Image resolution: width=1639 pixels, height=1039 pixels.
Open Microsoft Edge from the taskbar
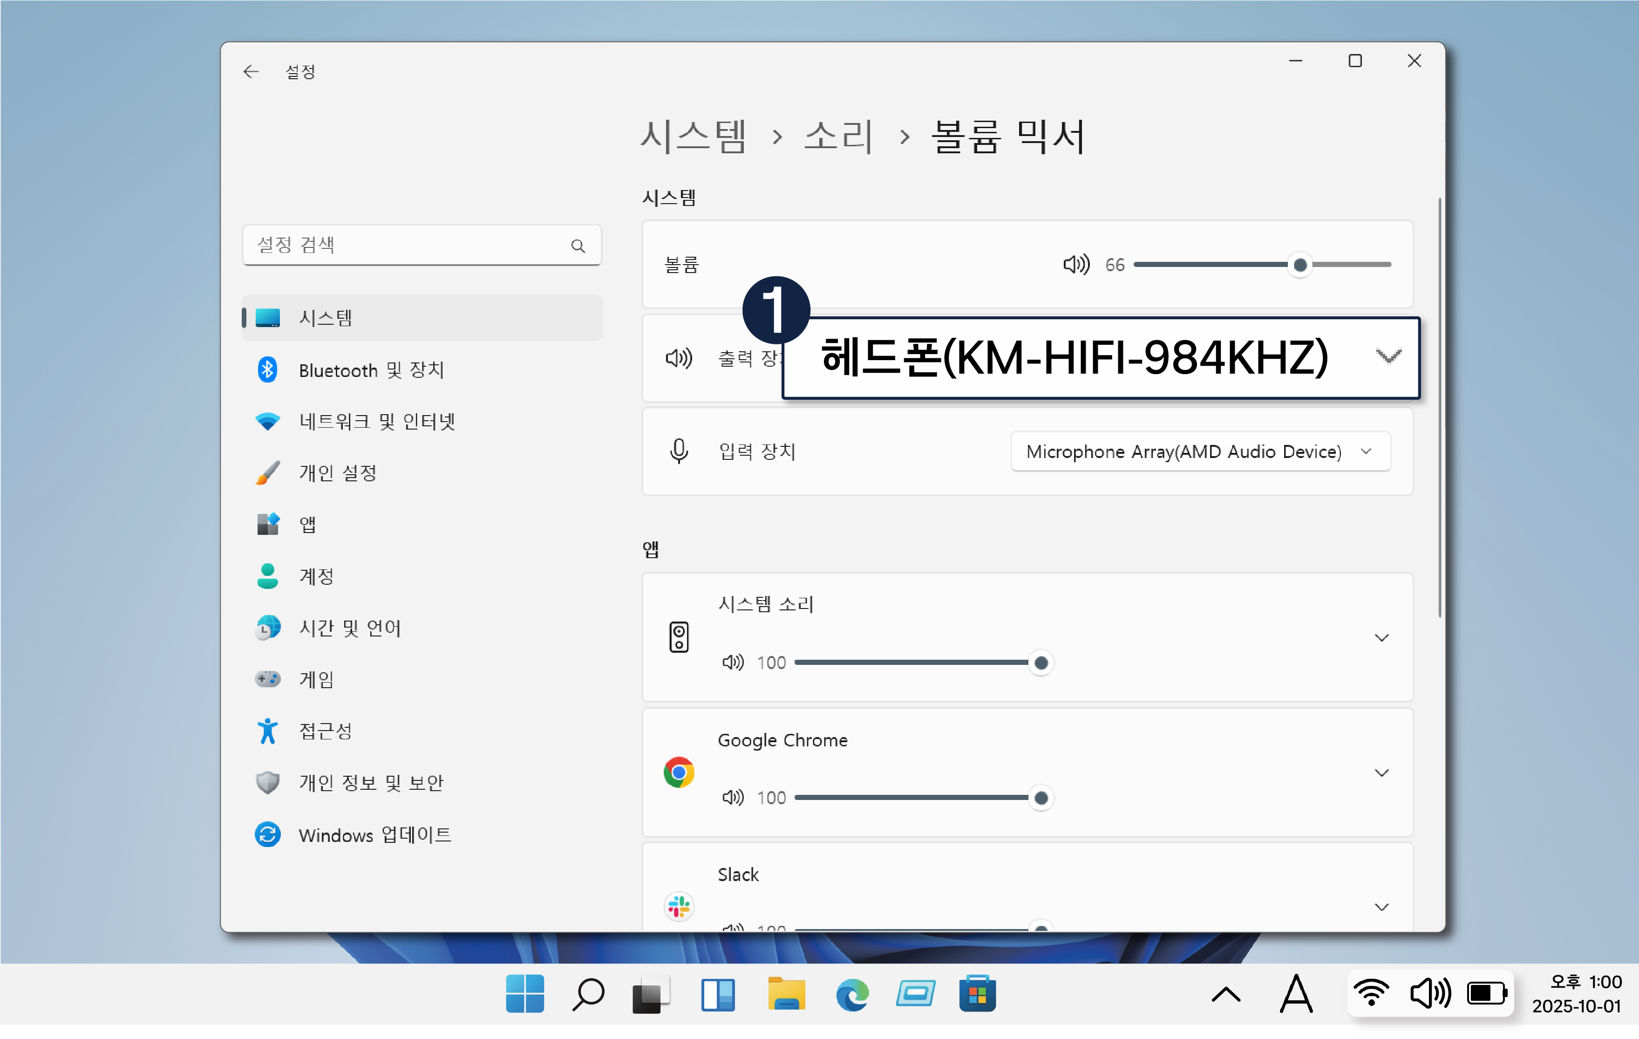pos(852,995)
